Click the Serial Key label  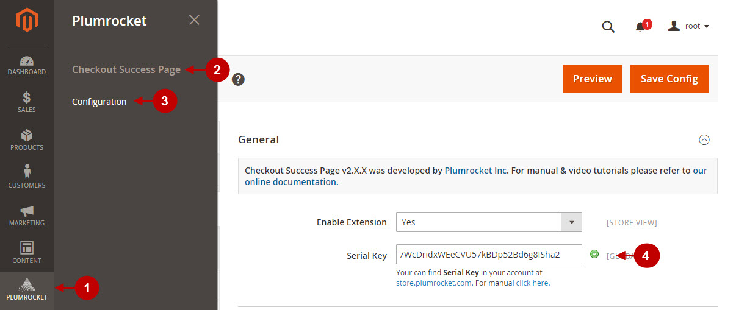[x=367, y=256]
